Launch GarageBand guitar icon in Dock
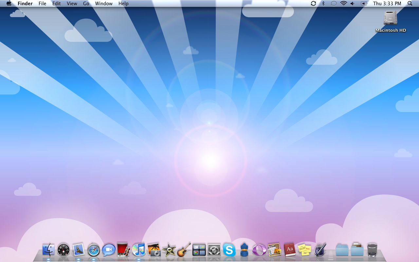 click(184, 250)
